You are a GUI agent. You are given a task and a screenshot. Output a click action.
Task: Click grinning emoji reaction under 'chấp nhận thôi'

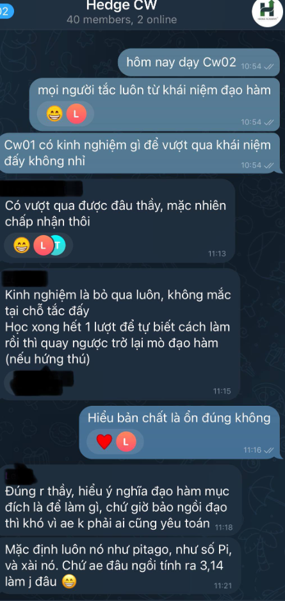[x=21, y=245]
